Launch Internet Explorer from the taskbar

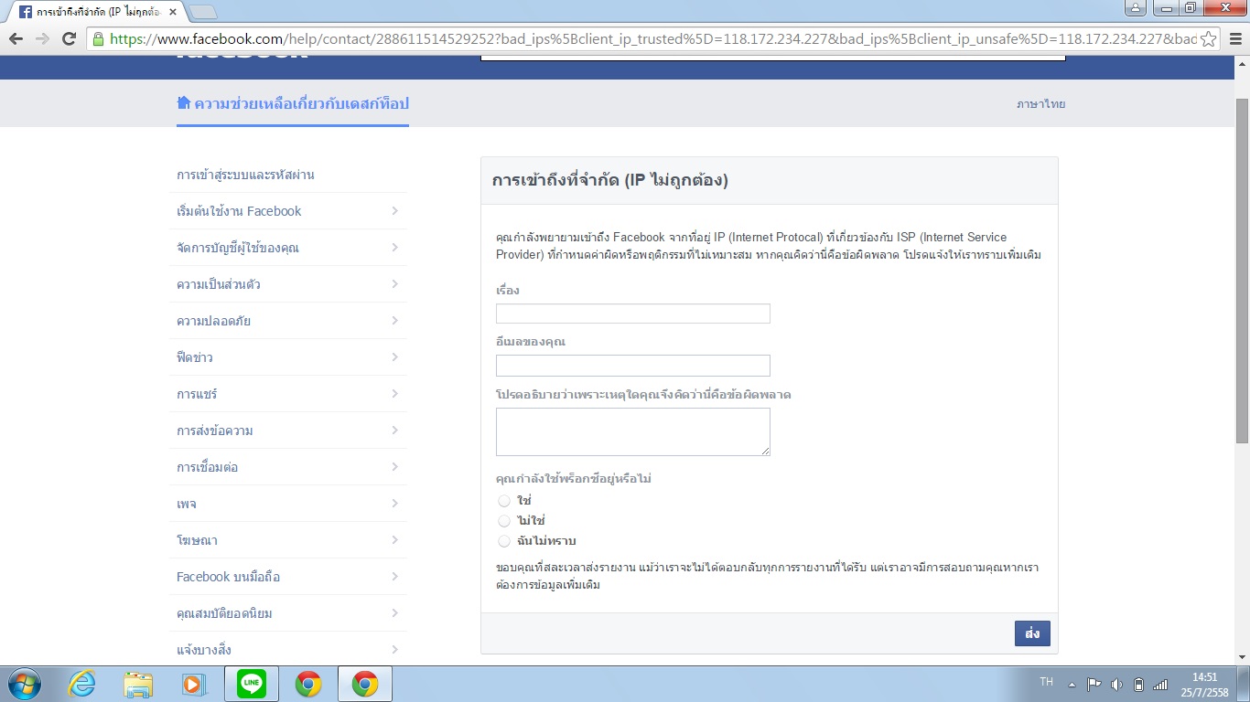point(81,684)
